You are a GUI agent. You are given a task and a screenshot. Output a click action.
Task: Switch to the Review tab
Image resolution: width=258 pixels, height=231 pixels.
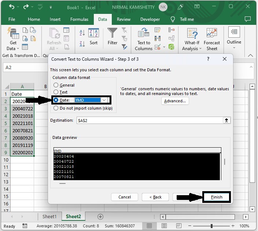click(x=124, y=19)
